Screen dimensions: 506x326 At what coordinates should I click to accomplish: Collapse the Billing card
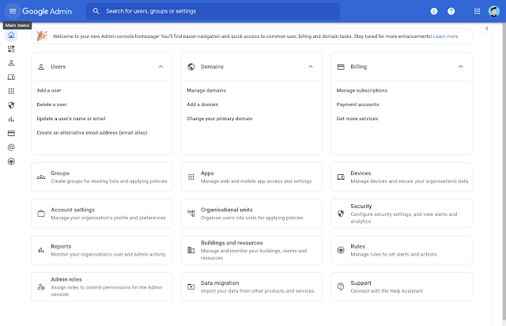tap(460, 67)
